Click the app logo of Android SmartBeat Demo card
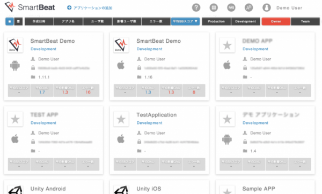 15,45
